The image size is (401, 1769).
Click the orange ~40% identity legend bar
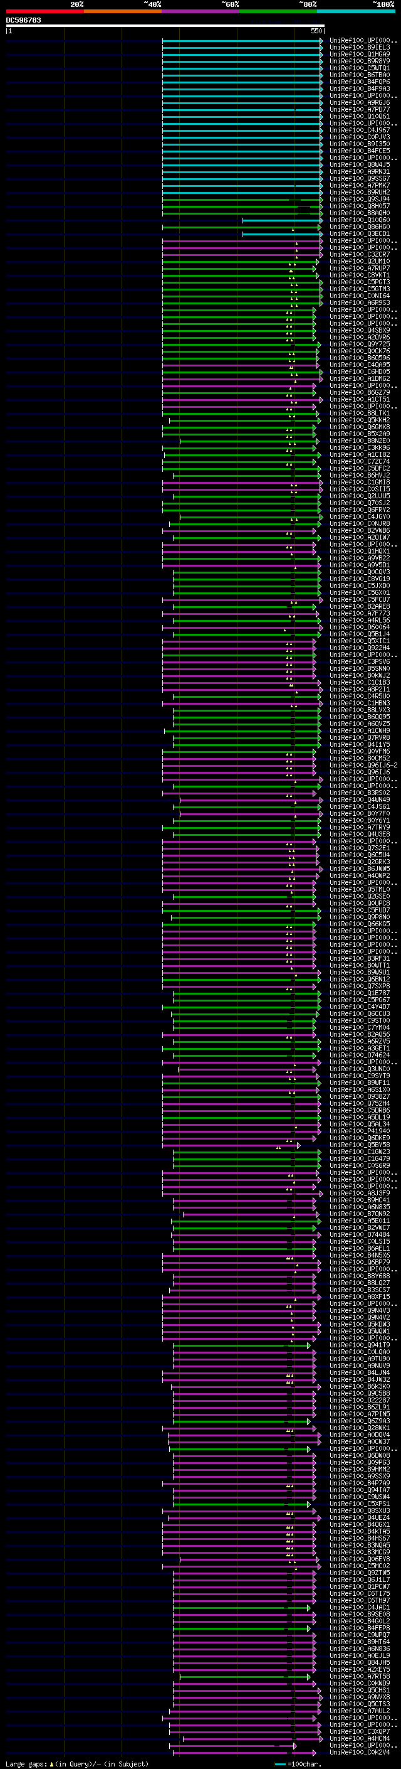123,11
